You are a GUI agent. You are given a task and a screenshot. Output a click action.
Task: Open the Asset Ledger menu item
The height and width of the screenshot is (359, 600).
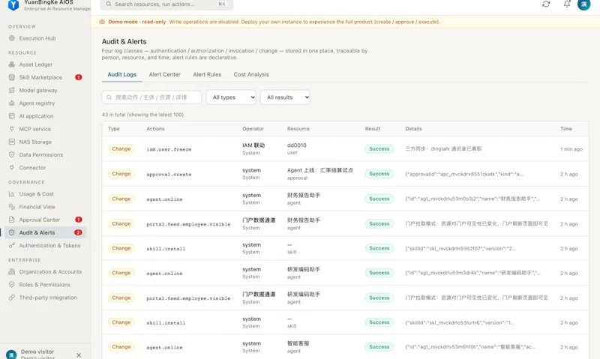pyautogui.click(x=45, y=64)
